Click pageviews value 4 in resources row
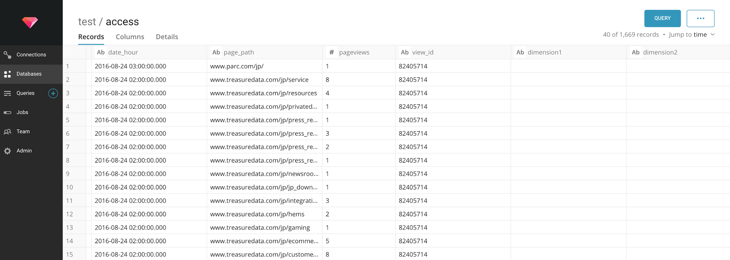 (359, 93)
